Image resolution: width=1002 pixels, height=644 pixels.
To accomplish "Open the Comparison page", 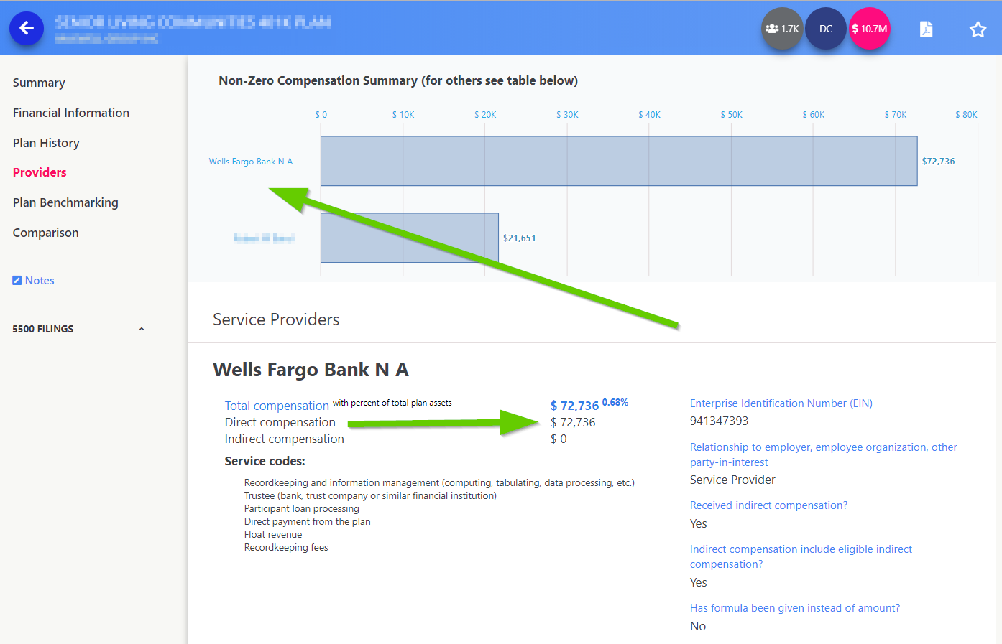I will tap(46, 233).
